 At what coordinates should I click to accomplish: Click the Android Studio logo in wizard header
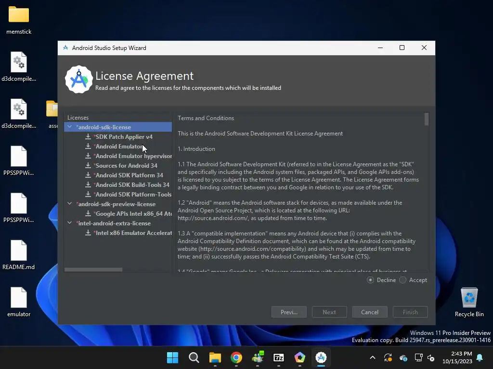click(x=78, y=79)
